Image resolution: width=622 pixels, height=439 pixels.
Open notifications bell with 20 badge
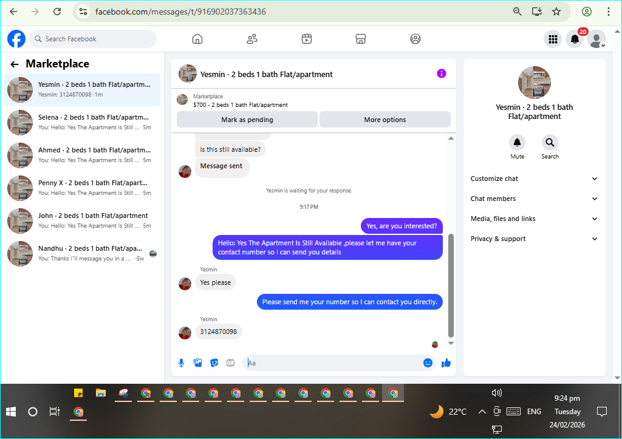575,39
